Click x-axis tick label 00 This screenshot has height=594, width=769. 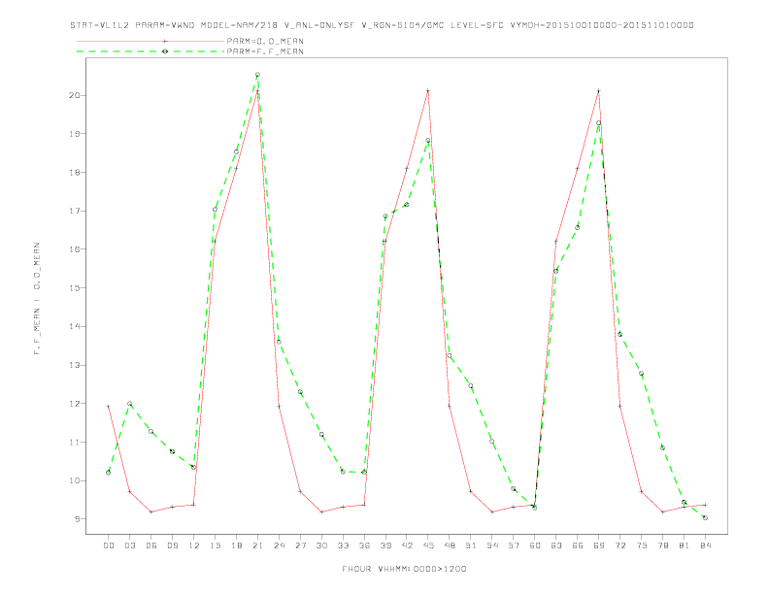point(109,545)
